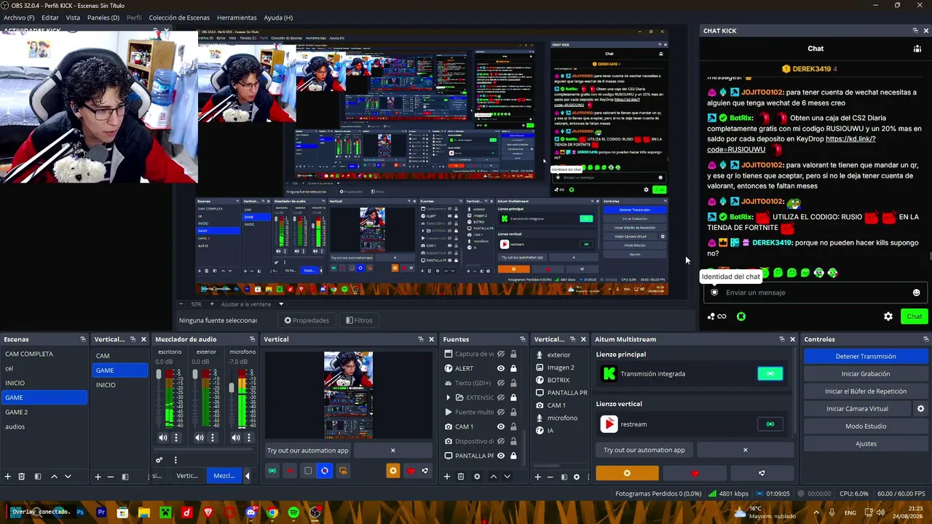
Task: Click Detener Transmisión button
Action: 866,356
